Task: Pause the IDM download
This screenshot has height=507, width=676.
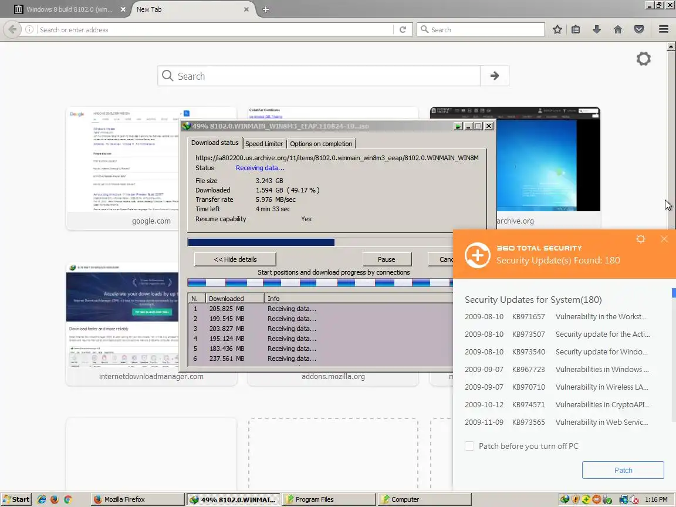Action: [387, 259]
